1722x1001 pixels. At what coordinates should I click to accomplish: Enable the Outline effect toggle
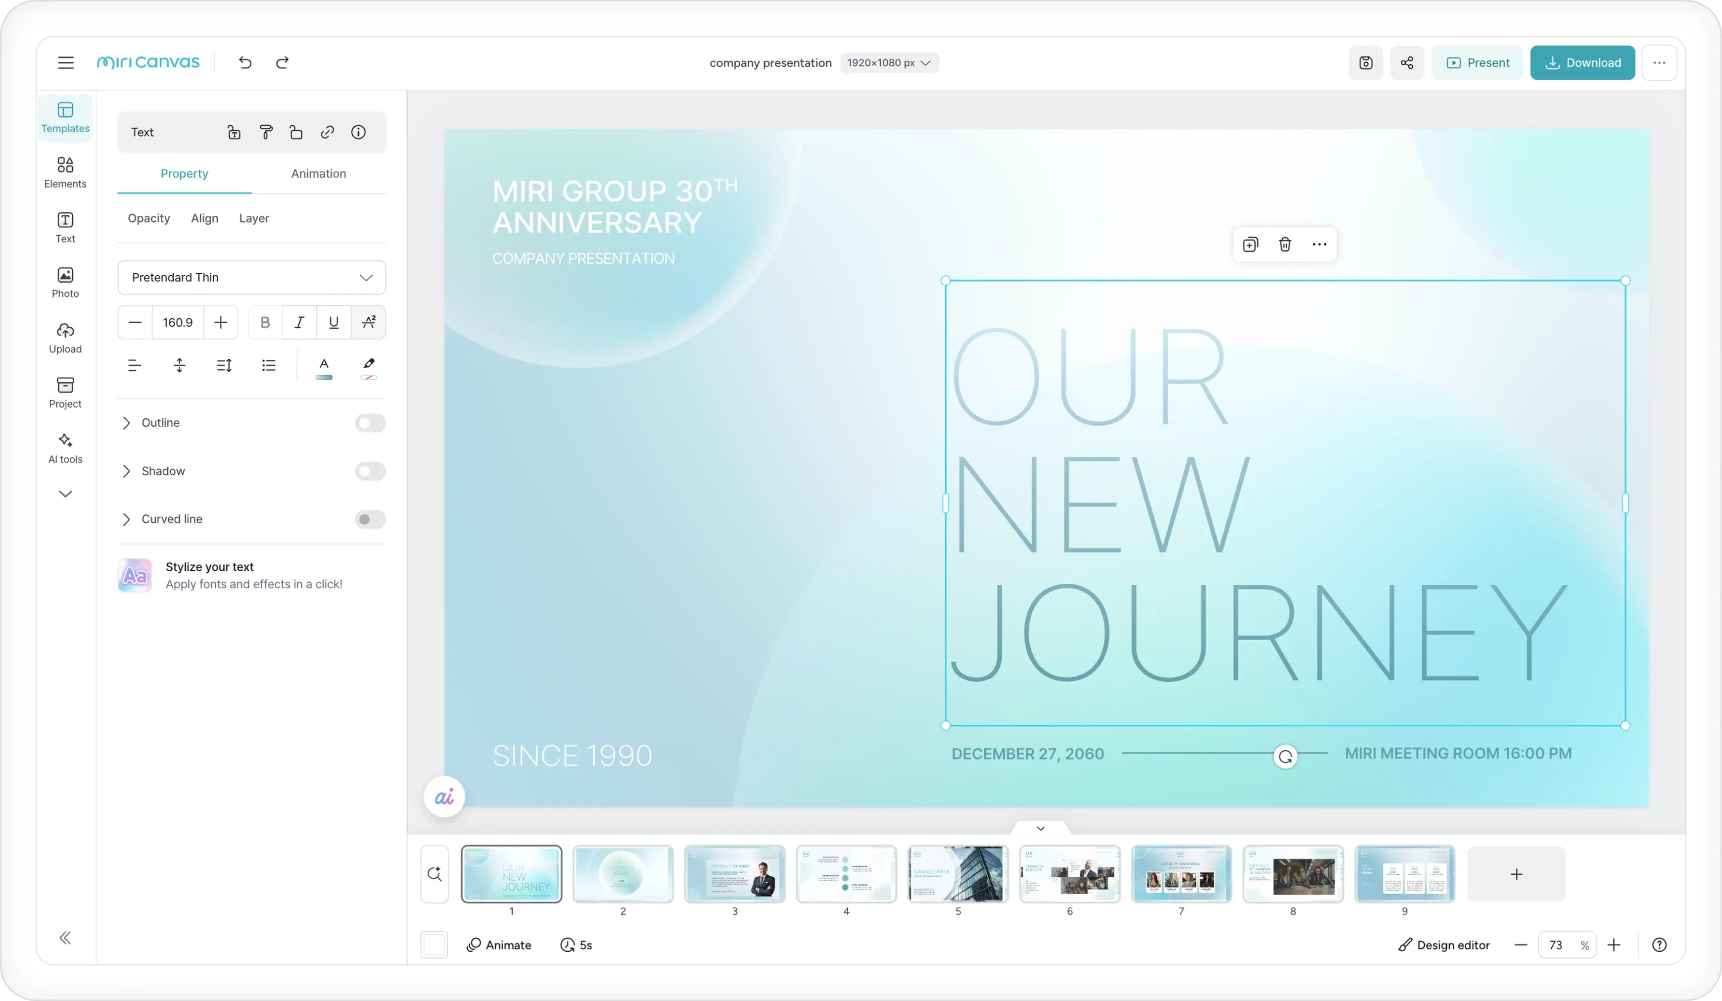coord(370,423)
